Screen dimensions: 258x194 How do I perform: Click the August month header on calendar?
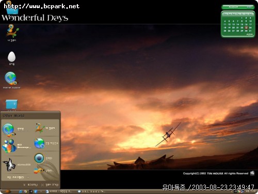pyautogui.click(x=233, y=7)
